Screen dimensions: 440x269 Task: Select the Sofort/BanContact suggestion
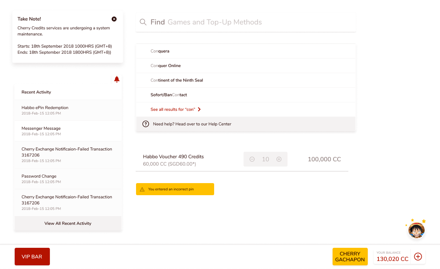coord(169,95)
